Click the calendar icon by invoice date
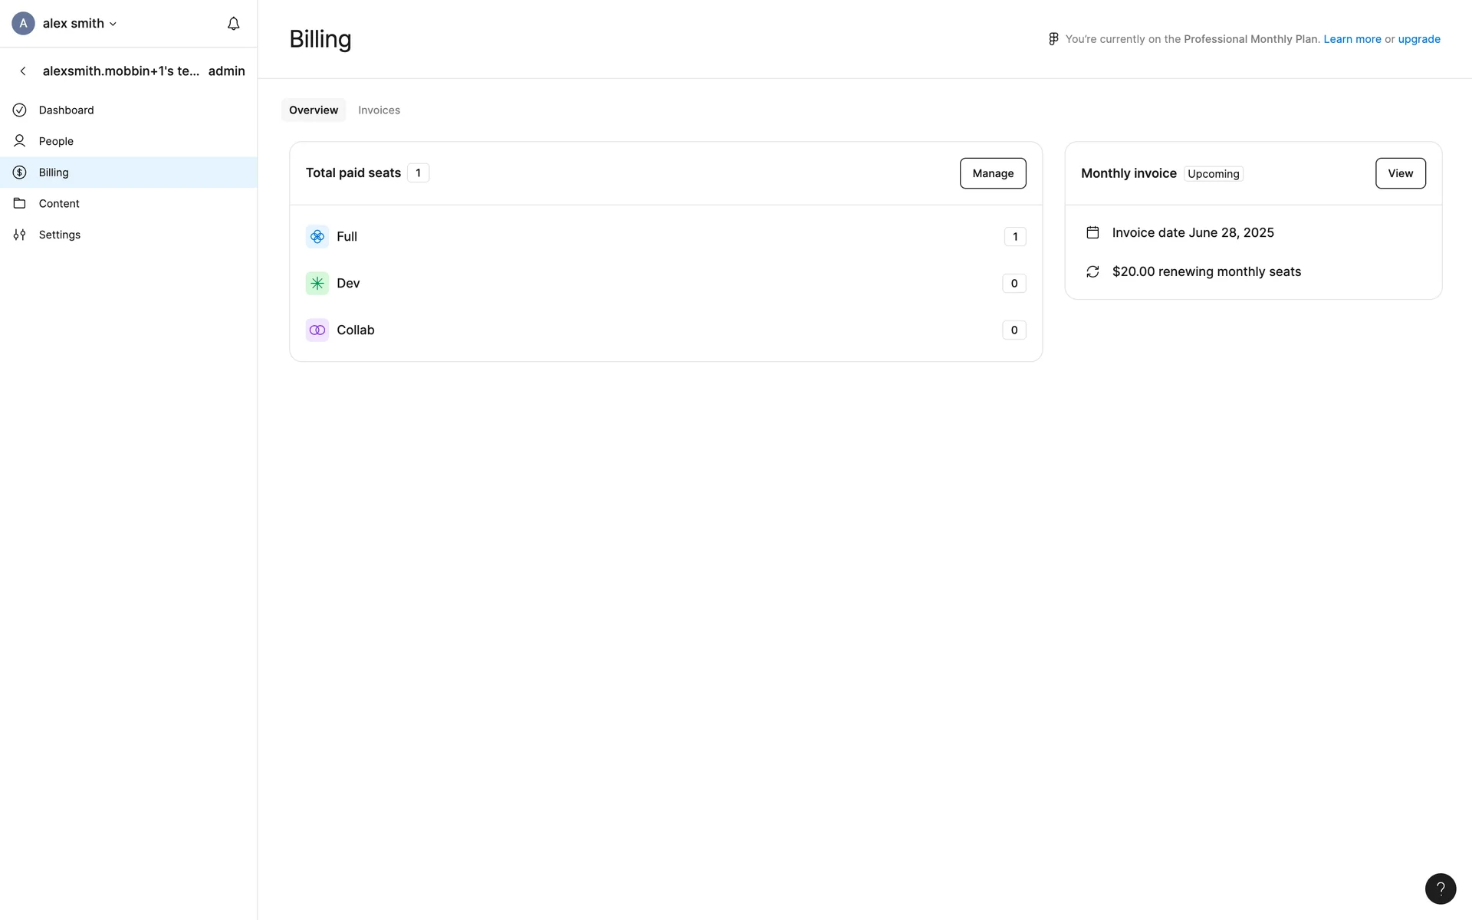 (x=1092, y=232)
